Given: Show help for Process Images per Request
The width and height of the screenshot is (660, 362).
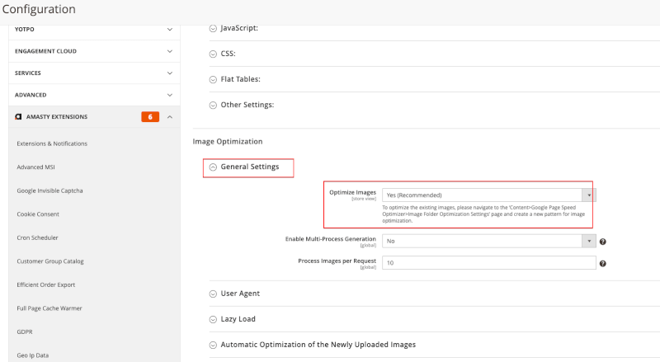Looking at the screenshot, I should [x=603, y=264].
